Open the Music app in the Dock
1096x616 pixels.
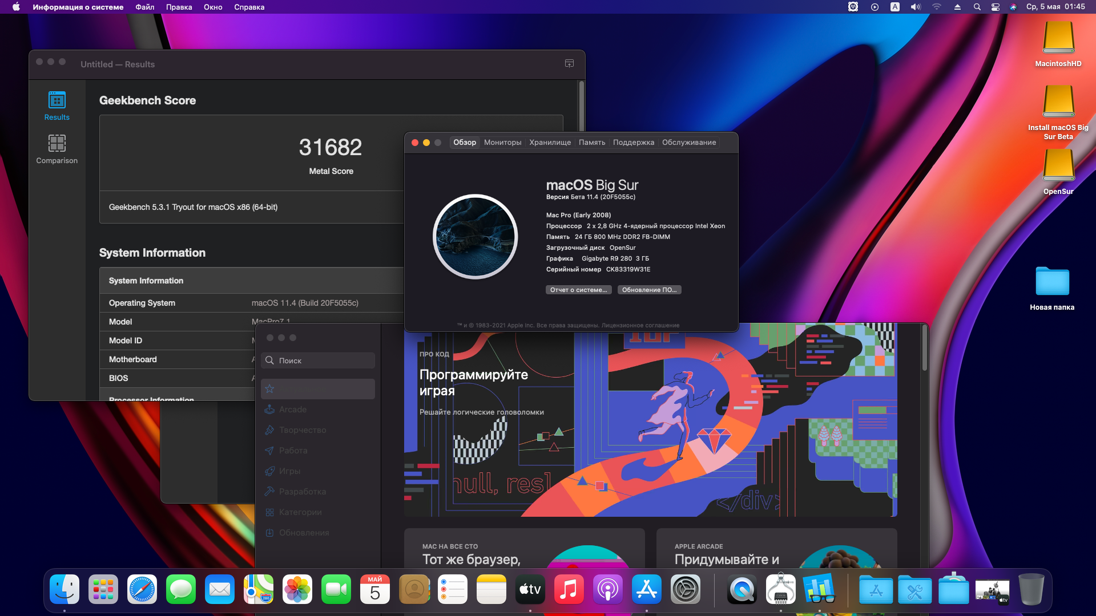pos(569,589)
